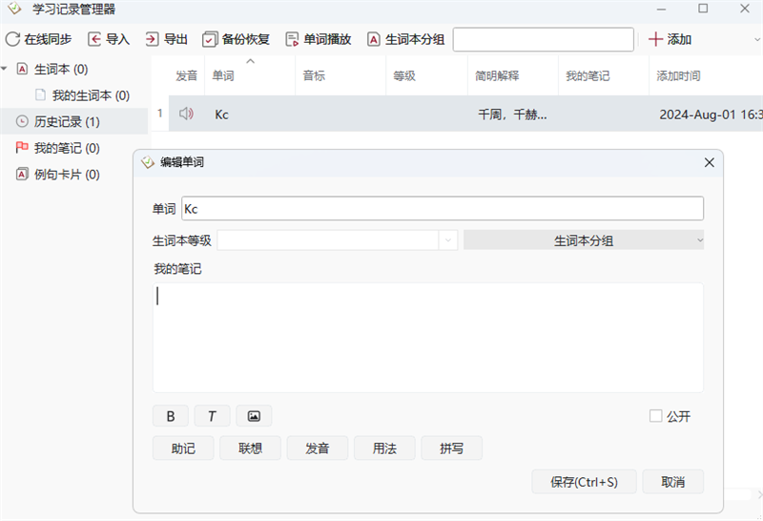The width and height of the screenshot is (763, 521).
Task: Click the 保存(Ctrl+S) save button
Action: [584, 482]
